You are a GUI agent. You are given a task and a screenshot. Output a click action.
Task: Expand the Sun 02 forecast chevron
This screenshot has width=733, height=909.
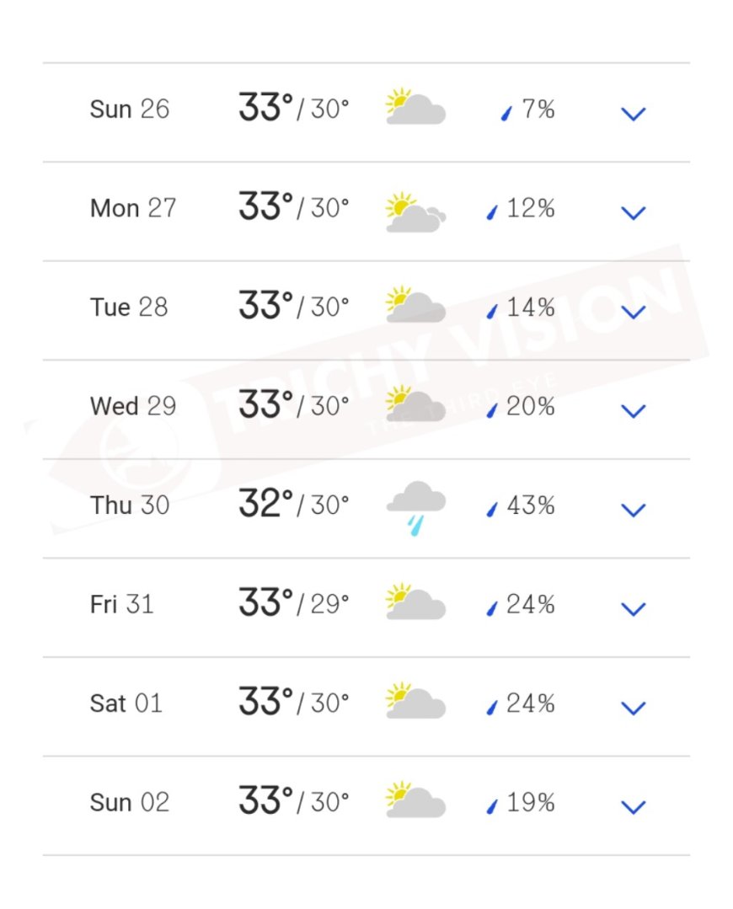point(633,807)
